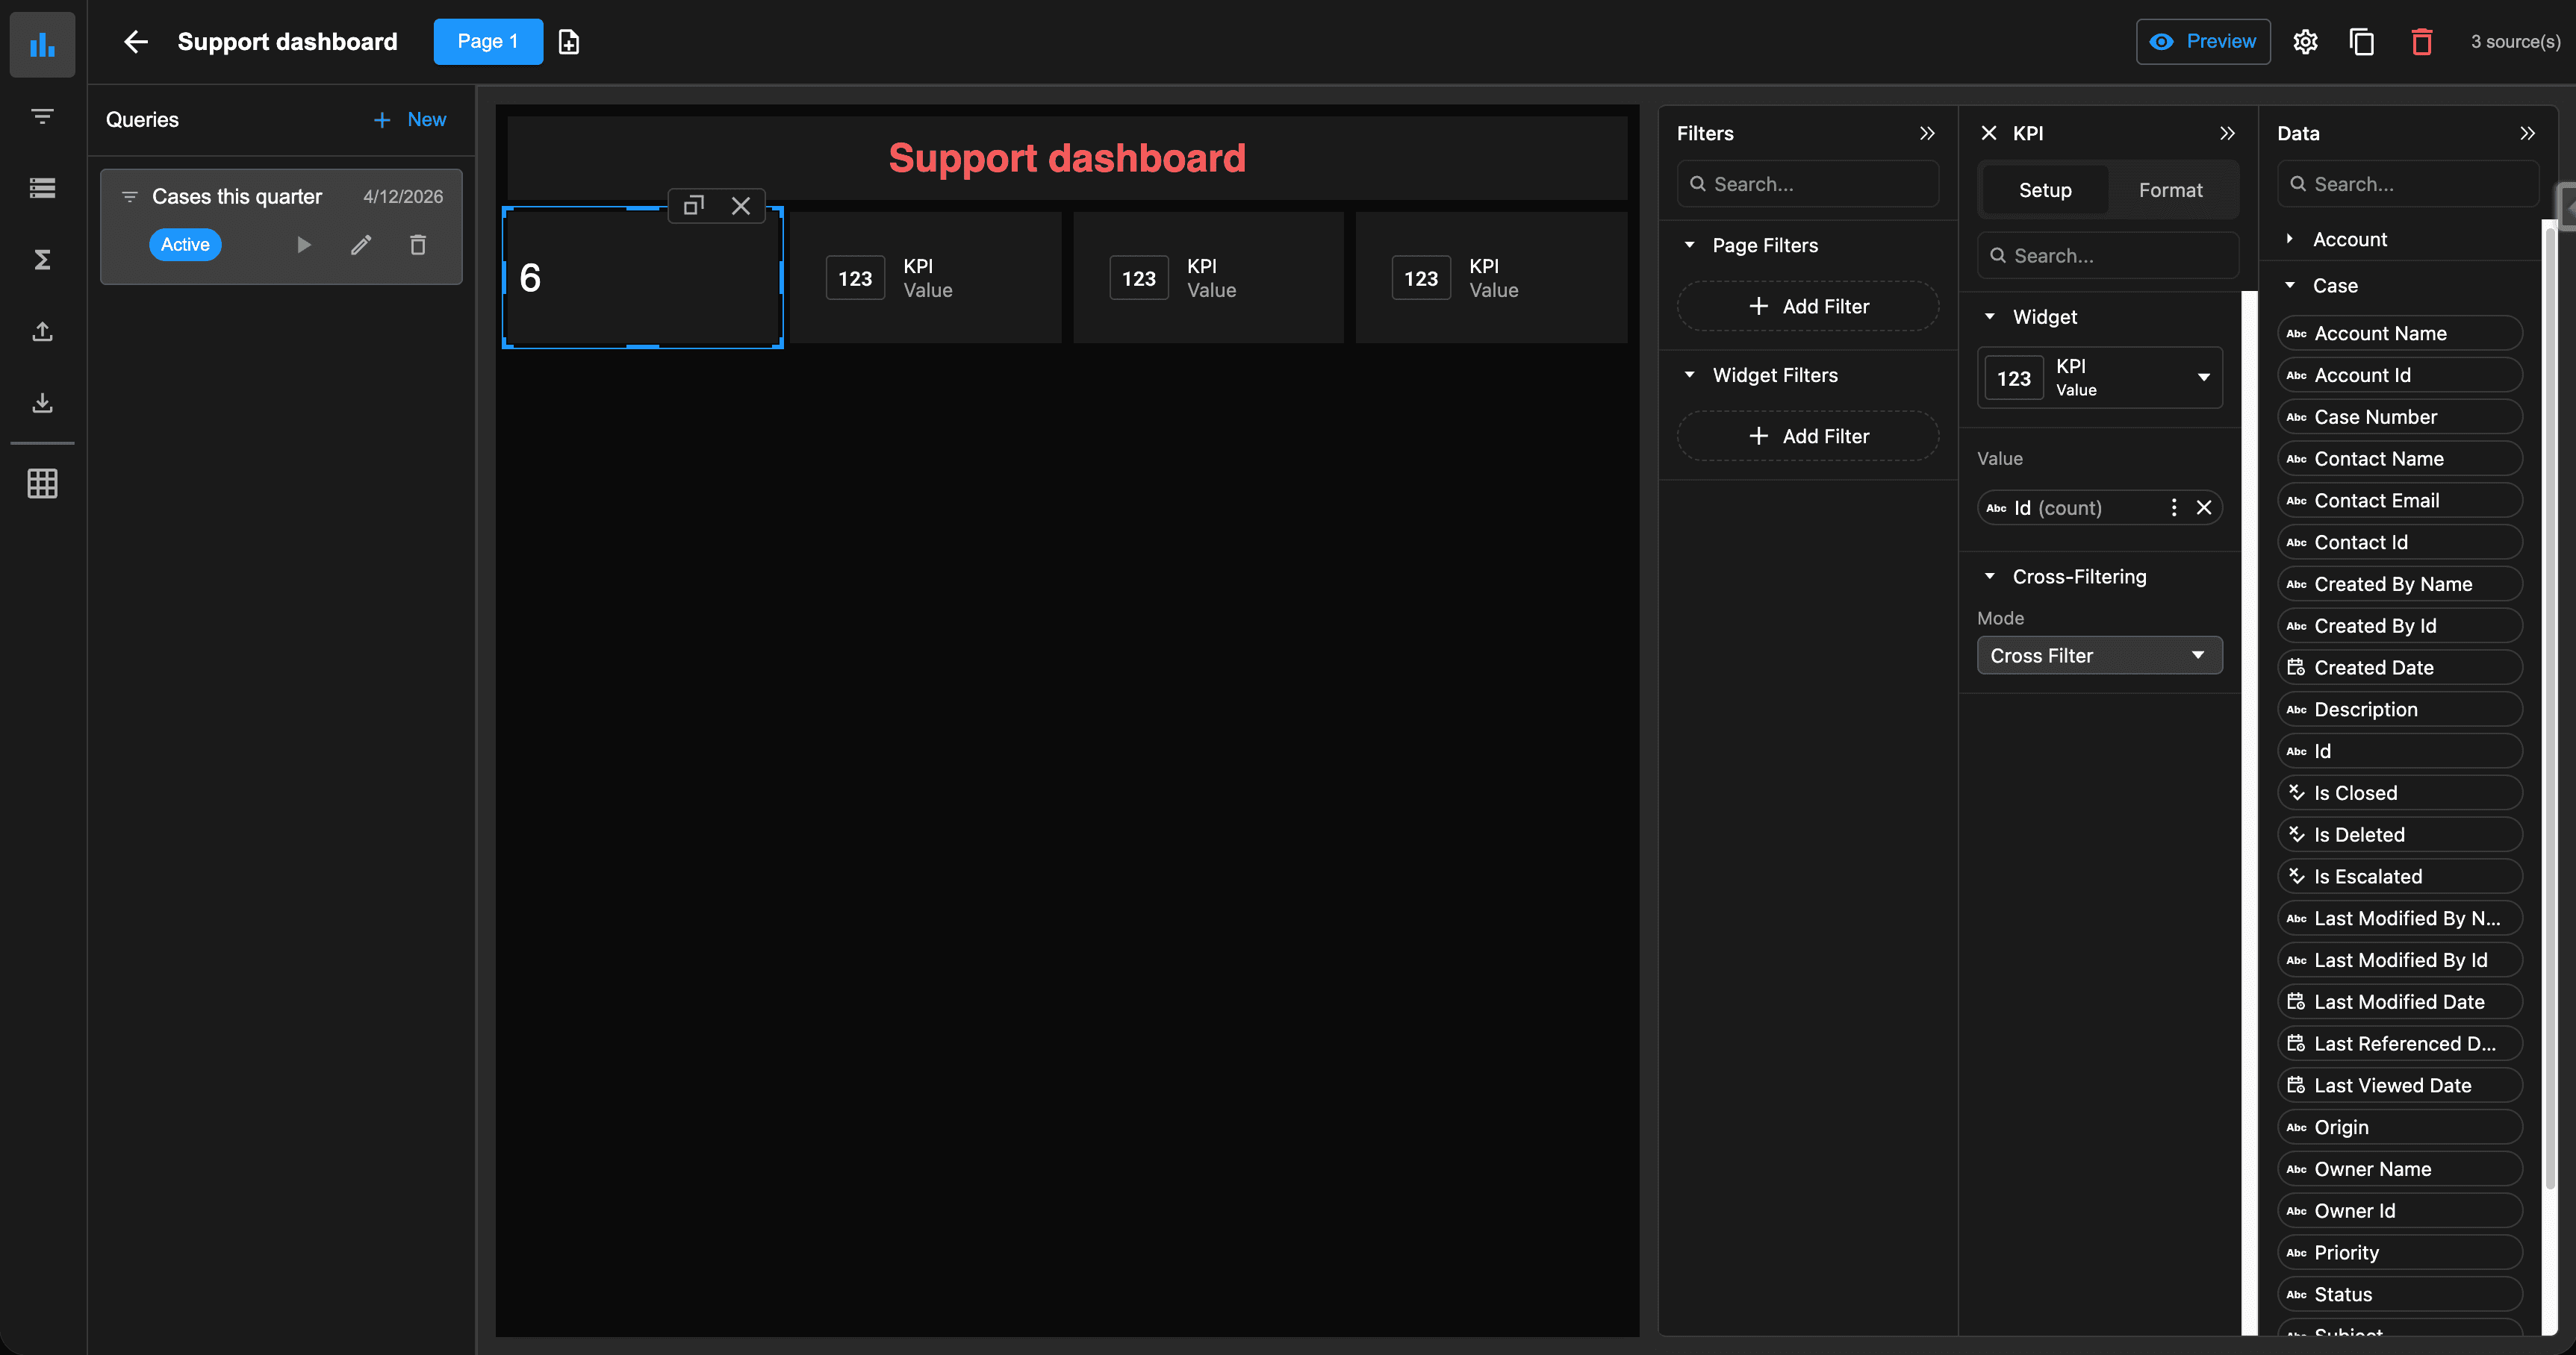
Task: Run the Cases this quarter query
Action: [x=304, y=245]
